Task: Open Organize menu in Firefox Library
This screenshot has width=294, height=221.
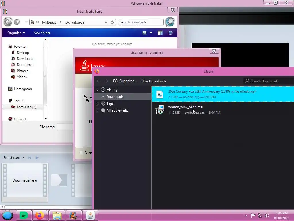Action: pyautogui.click(x=125, y=81)
